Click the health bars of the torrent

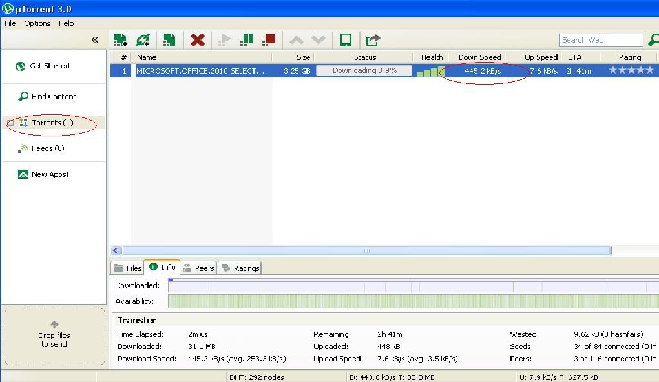pos(430,72)
